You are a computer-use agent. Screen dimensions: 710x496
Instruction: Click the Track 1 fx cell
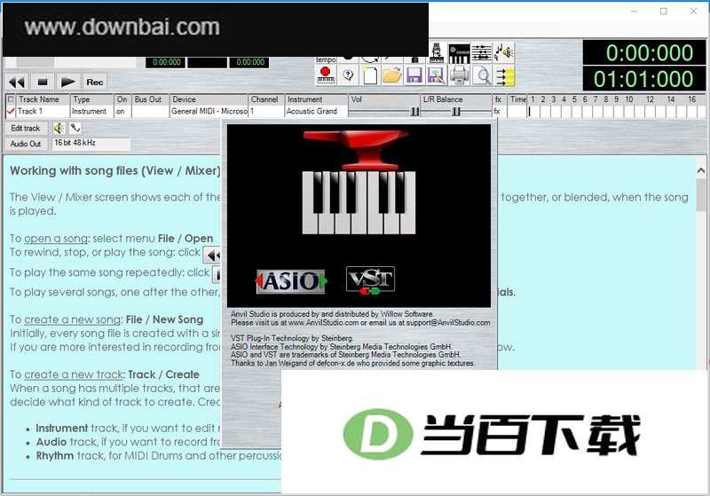500,111
